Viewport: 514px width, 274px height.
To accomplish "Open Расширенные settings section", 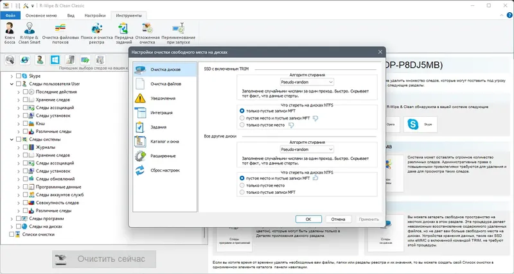I will 165,156.
